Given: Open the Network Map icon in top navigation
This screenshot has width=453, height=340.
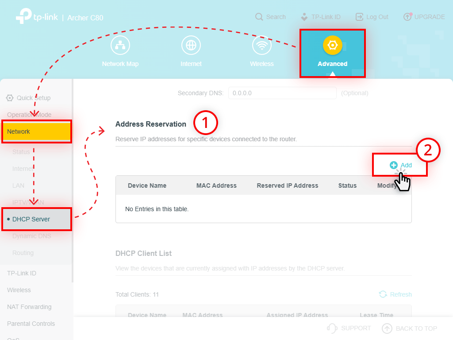Looking at the screenshot, I should click(x=120, y=45).
